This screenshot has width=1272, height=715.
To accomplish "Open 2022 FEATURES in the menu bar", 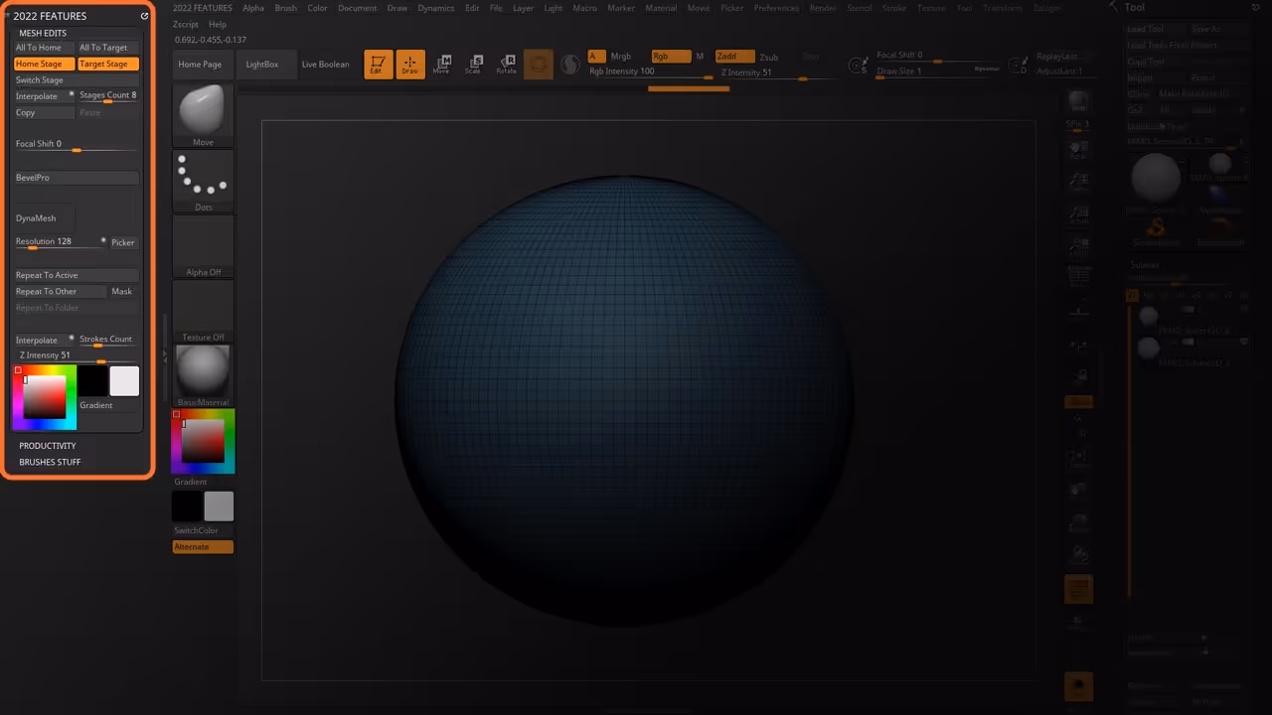I will click(x=202, y=8).
